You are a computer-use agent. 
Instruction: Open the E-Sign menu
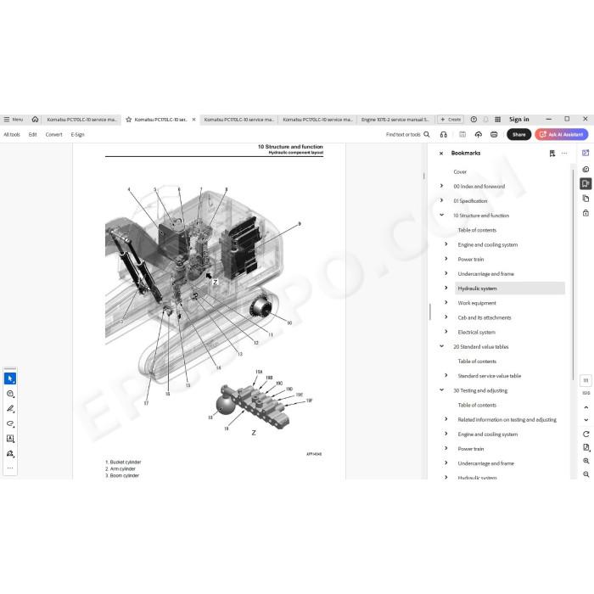click(x=78, y=134)
